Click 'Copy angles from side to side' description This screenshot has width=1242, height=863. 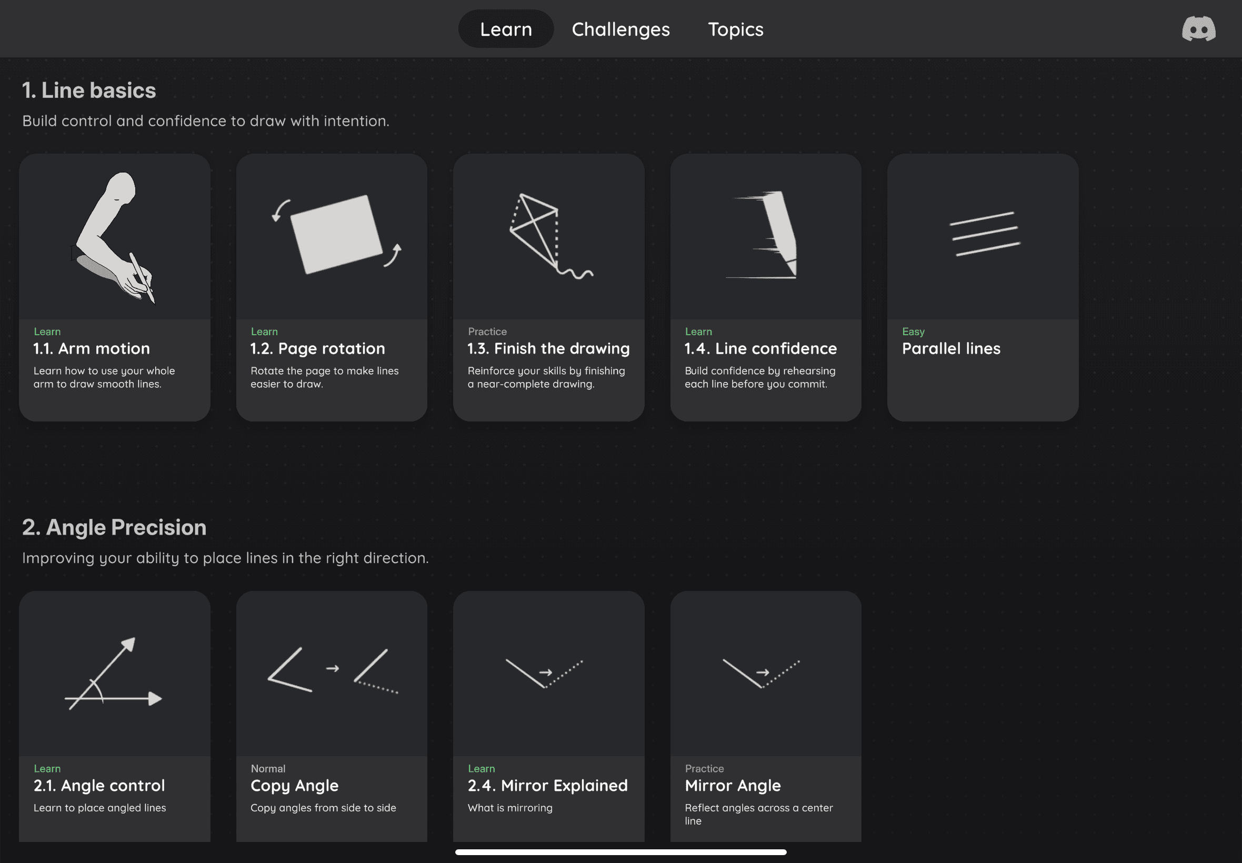click(x=323, y=808)
